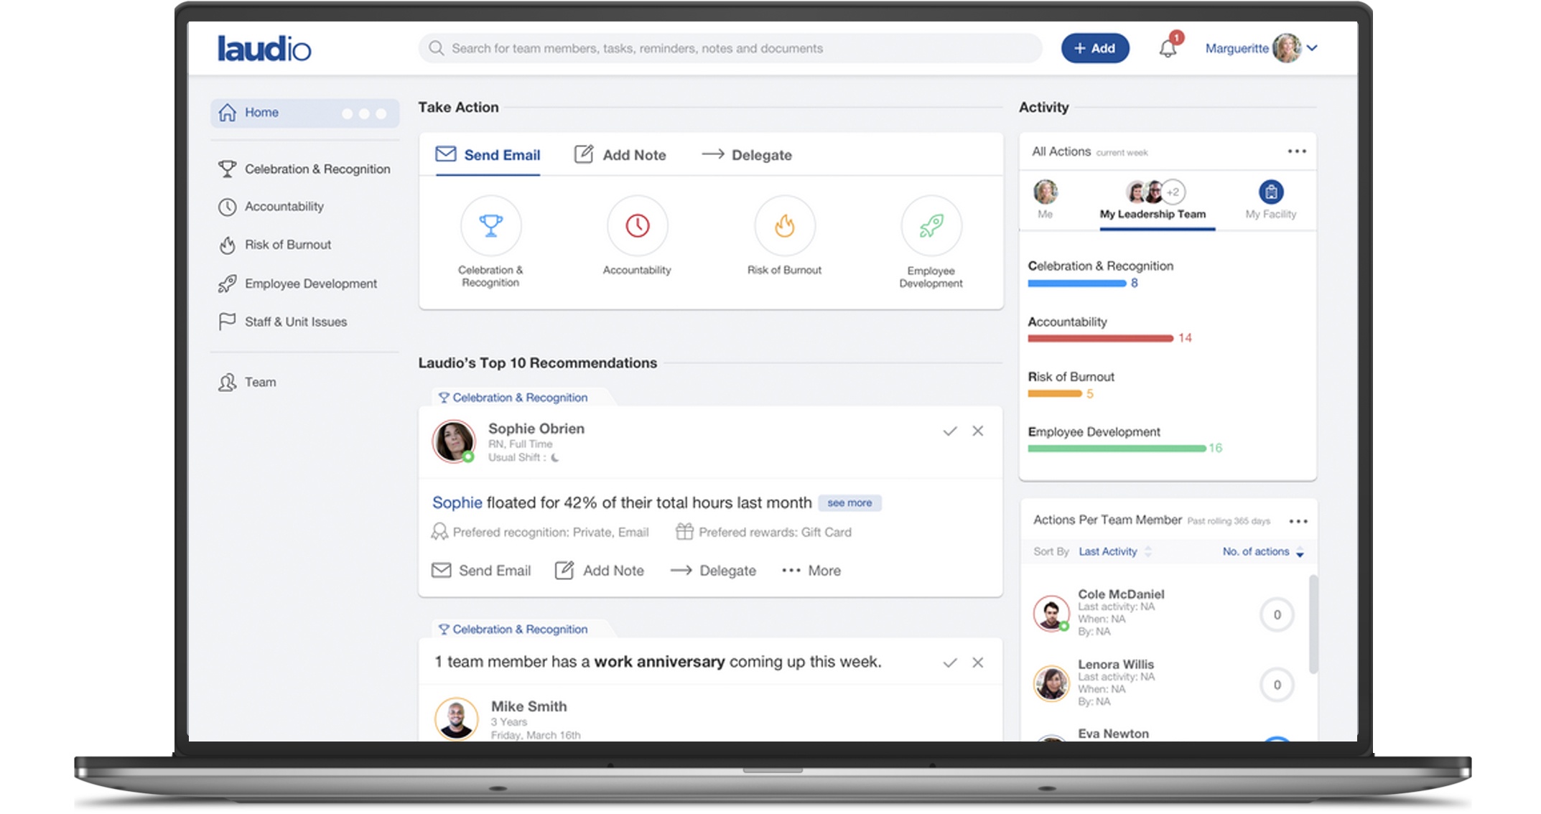
Task: Click the Celebration & Recognition trophy icon
Action: click(x=491, y=225)
